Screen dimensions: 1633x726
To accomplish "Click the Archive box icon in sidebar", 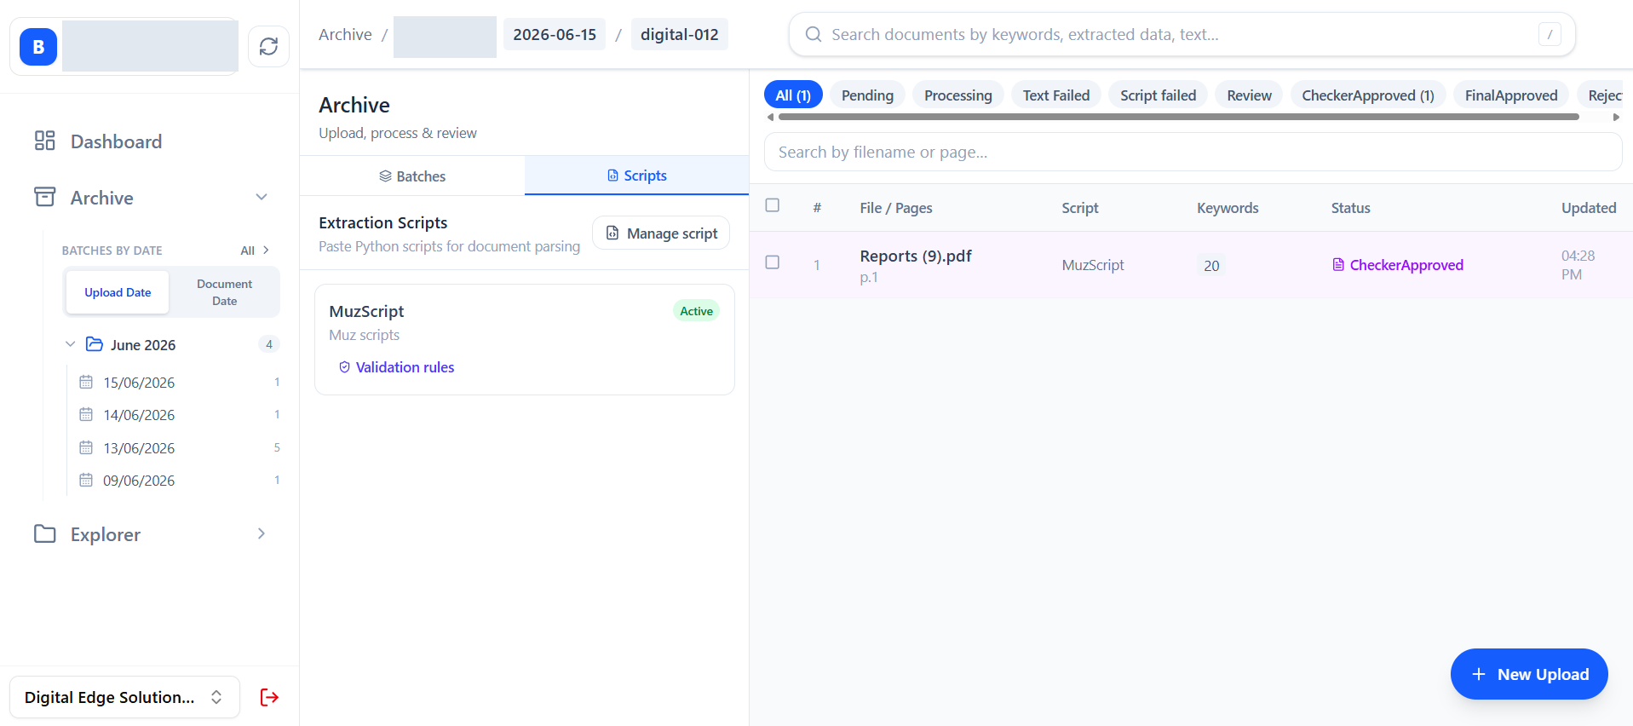I will pos(44,197).
